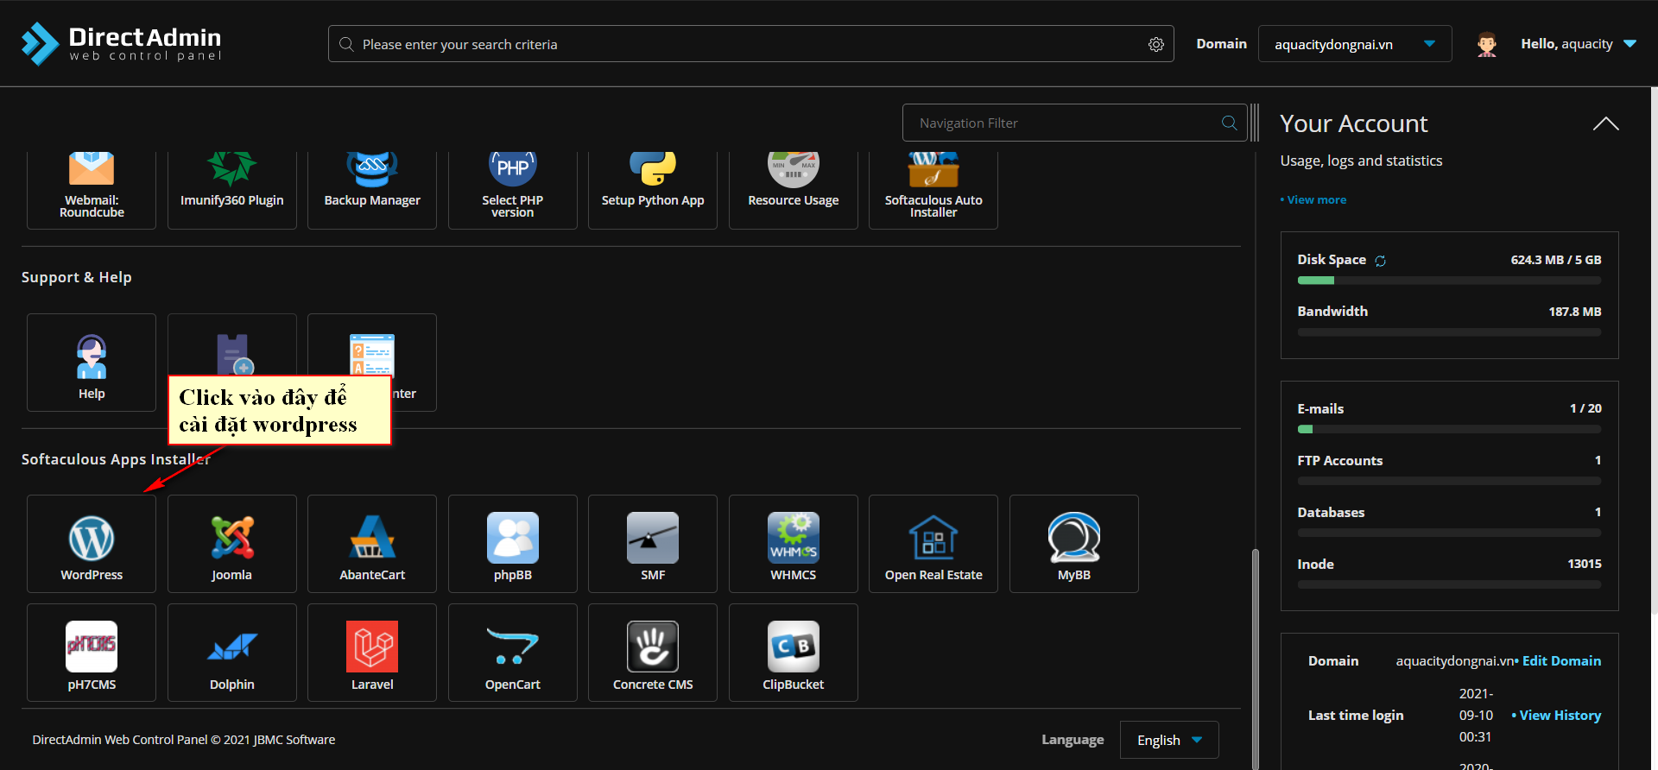Launch the AbanteCart installer

point(372,544)
